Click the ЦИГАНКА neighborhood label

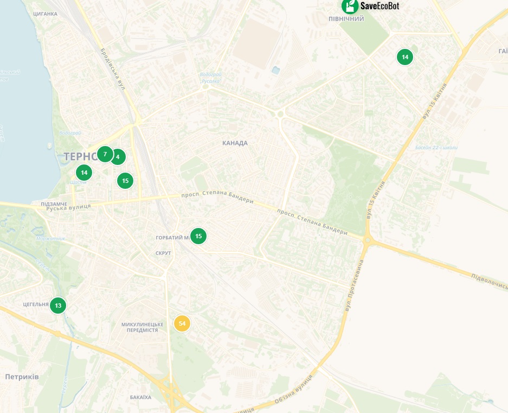coord(46,14)
